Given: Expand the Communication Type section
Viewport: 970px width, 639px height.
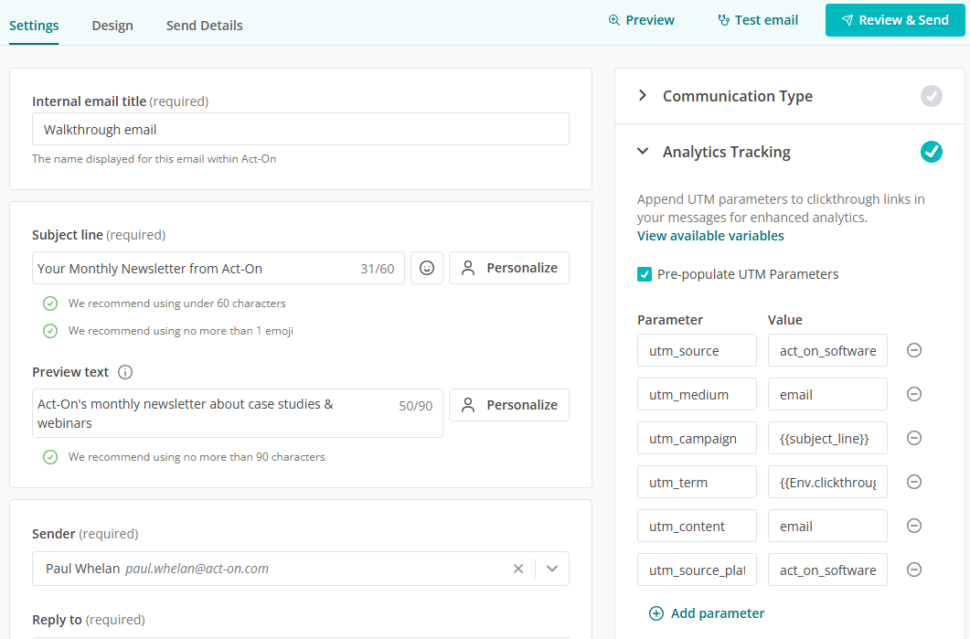Looking at the screenshot, I should (x=643, y=96).
